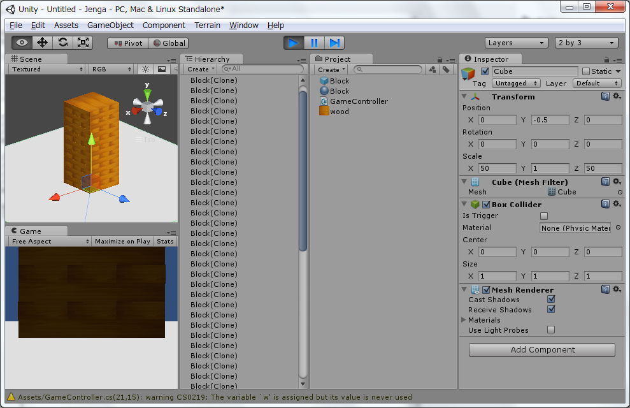This screenshot has width=630, height=408.
Task: Open the 2 by 3 layout dropdown
Action: click(x=586, y=43)
